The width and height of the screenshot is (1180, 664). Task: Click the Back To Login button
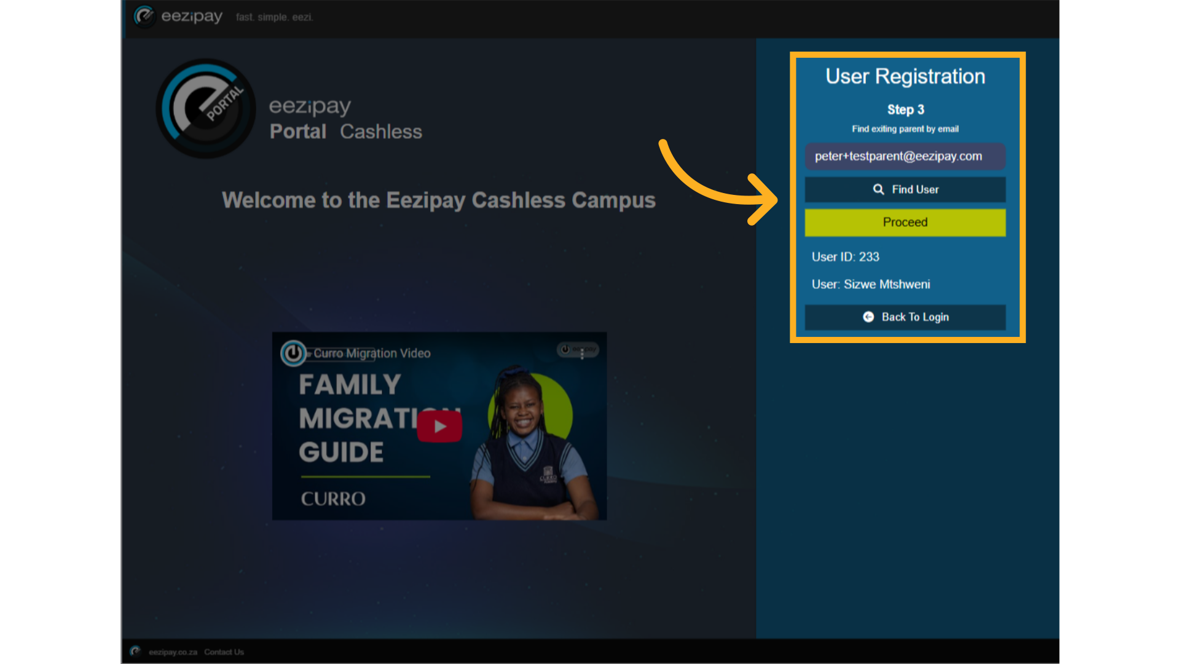click(x=905, y=317)
